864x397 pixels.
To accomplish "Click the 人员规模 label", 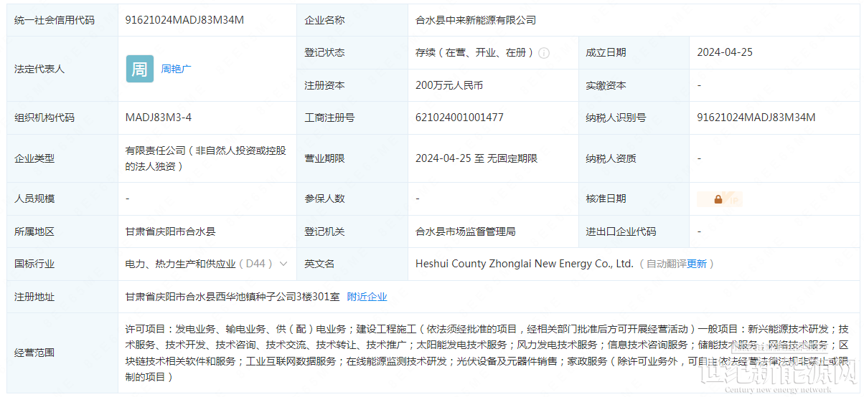I will coord(34,198).
